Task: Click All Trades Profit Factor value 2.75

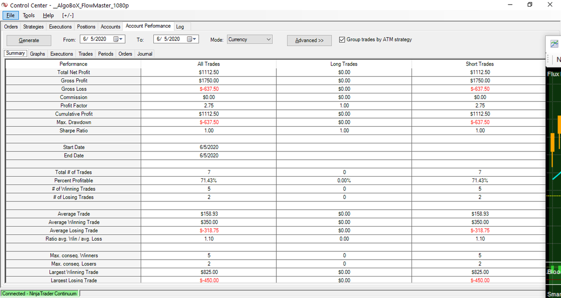Action: [x=209, y=106]
